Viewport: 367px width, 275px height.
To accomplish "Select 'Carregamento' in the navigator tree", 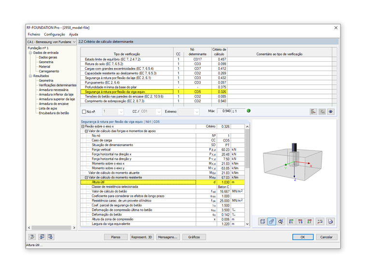I will click(49, 71).
